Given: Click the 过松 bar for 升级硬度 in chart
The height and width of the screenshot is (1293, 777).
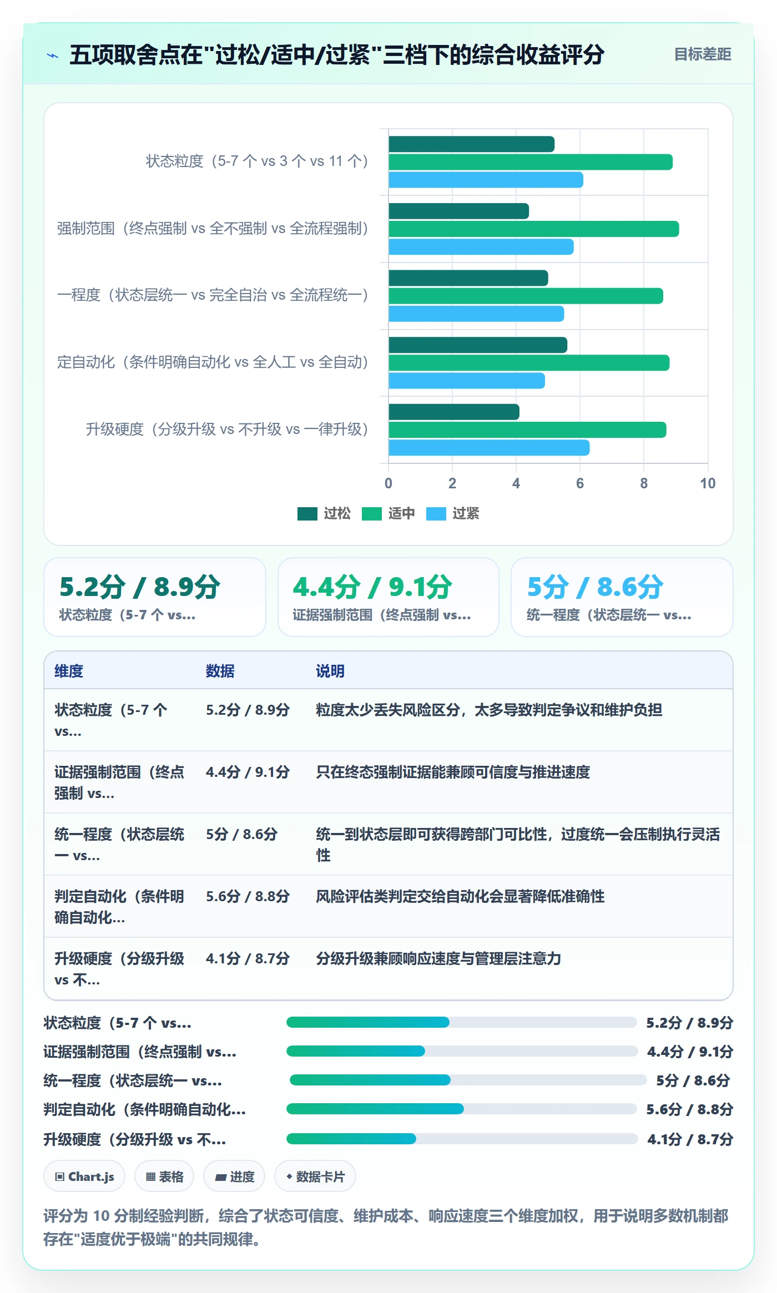Looking at the screenshot, I should coord(454,412).
